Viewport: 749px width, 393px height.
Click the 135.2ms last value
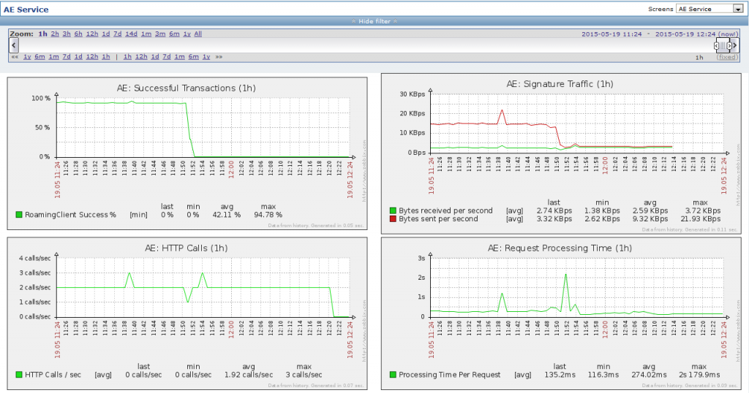[560, 375]
